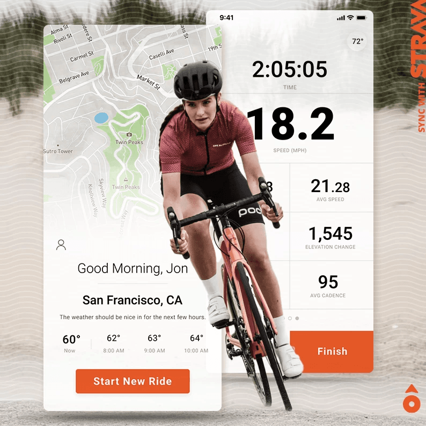This screenshot has width=426, height=426.
Task: Select the last page indicator dot
Action: click(297, 318)
